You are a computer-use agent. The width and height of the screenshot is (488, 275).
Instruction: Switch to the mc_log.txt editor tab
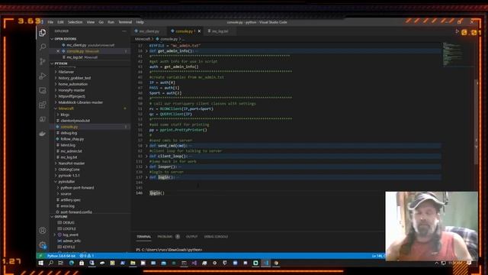tap(220, 31)
